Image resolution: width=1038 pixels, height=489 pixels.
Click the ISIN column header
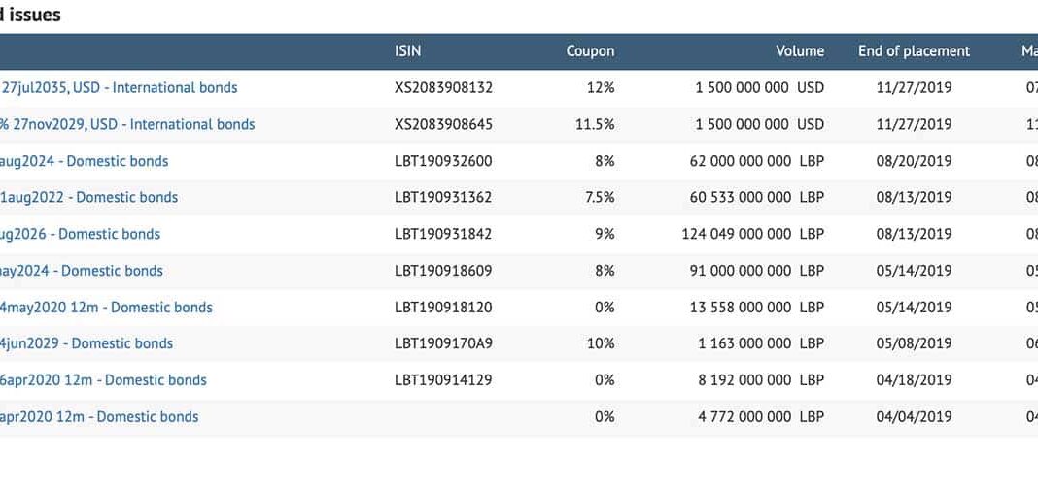[408, 51]
